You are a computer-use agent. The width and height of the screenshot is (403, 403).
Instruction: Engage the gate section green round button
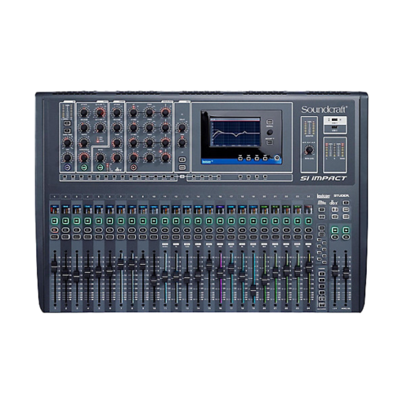(x=84, y=167)
